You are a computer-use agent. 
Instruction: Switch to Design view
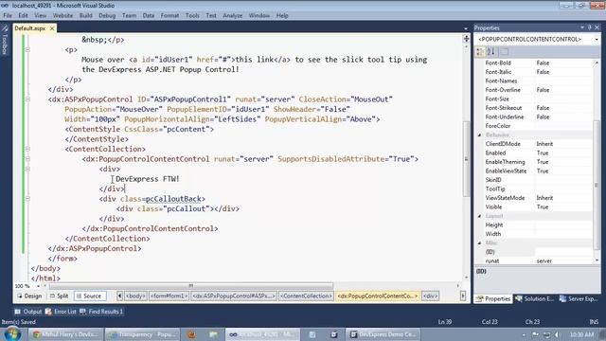[29, 296]
